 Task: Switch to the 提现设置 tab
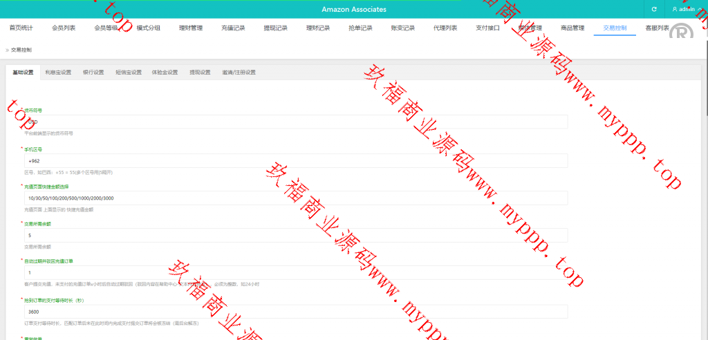tap(200, 72)
